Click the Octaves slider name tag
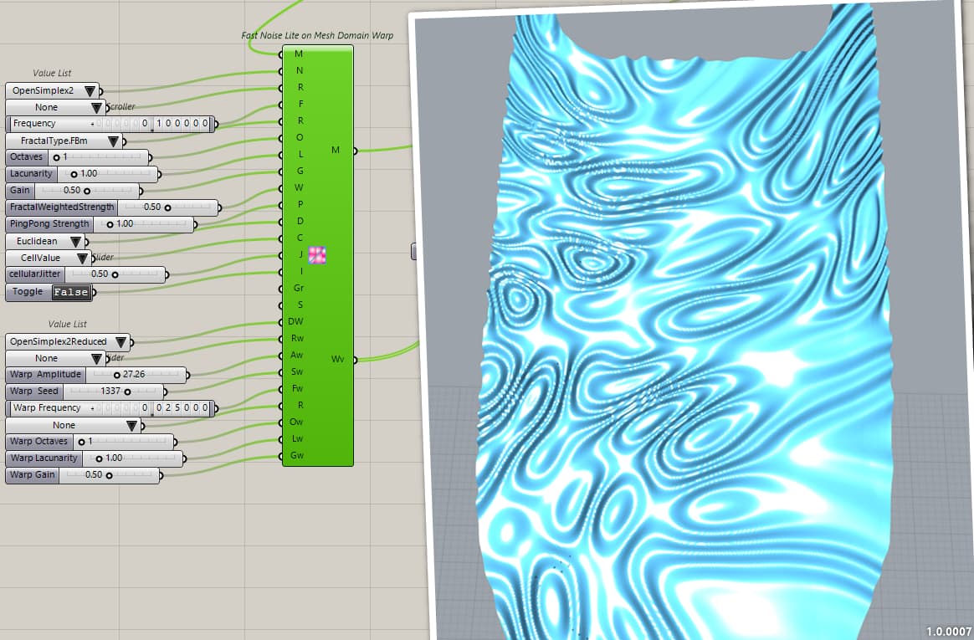 26,156
